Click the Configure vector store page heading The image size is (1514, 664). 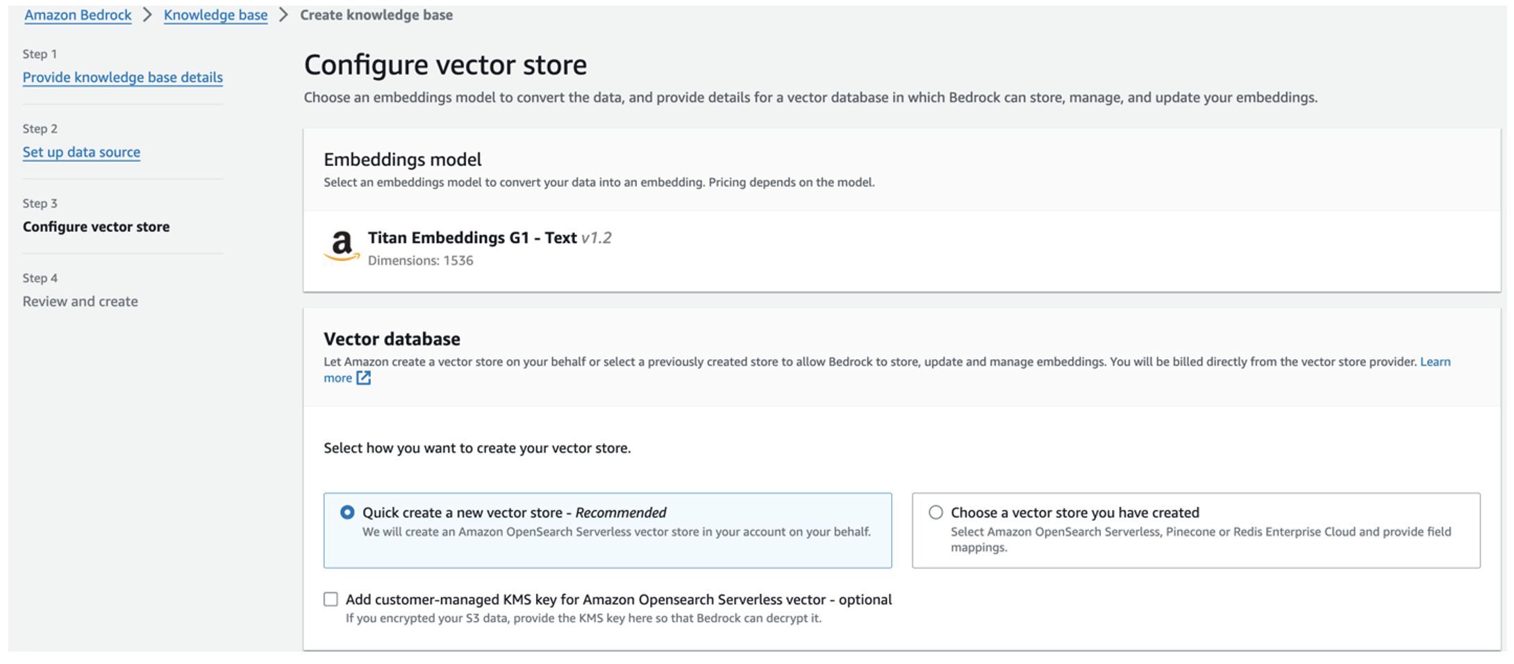445,65
